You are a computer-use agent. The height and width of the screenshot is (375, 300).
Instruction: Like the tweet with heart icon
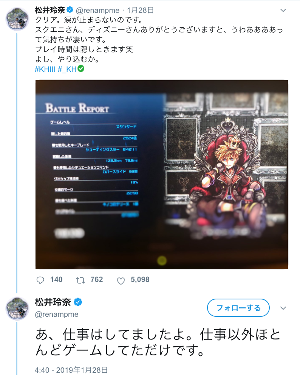[x=121, y=281]
